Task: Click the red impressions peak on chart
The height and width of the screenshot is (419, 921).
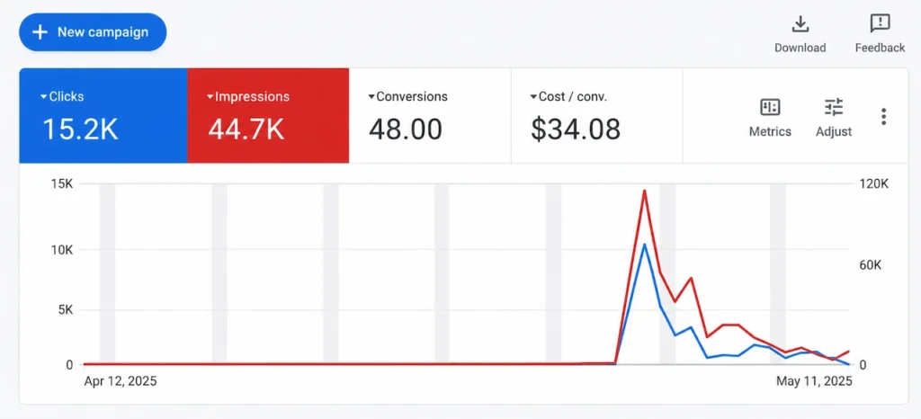Action: (644, 191)
